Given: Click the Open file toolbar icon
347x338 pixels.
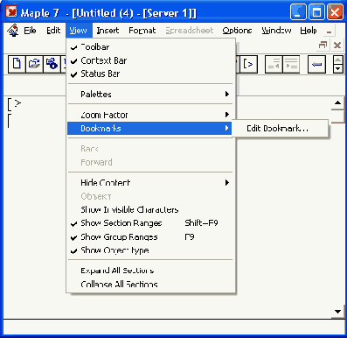Looking at the screenshot, I should (x=34, y=64).
